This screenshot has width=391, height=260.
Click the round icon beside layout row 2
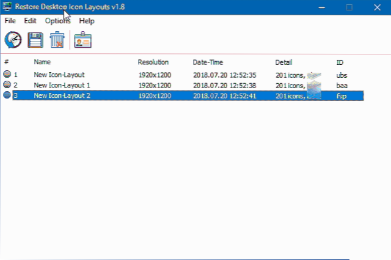pos(7,85)
